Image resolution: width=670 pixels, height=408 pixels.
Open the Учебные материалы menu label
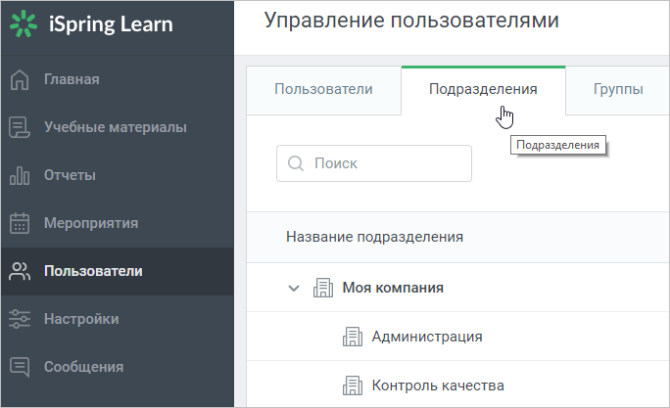click(116, 127)
